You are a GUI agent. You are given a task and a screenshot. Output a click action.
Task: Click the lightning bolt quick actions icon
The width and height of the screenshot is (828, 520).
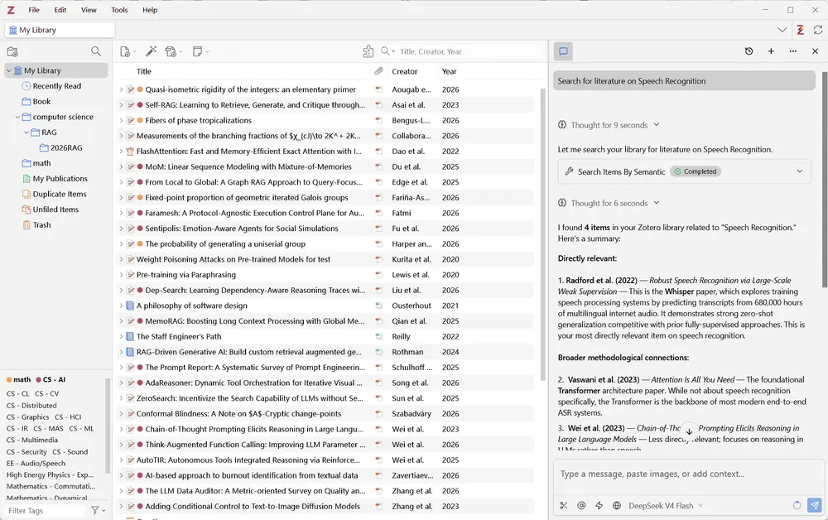(599, 505)
